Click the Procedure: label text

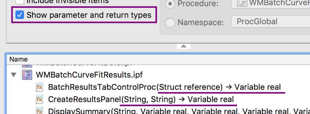198,4
